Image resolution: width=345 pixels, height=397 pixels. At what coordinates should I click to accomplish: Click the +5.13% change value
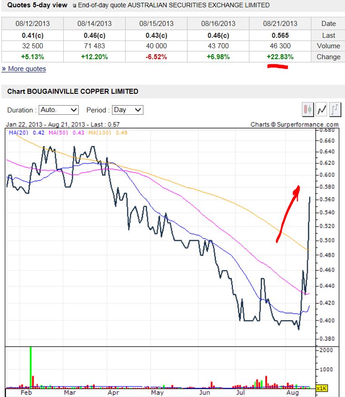coord(33,57)
